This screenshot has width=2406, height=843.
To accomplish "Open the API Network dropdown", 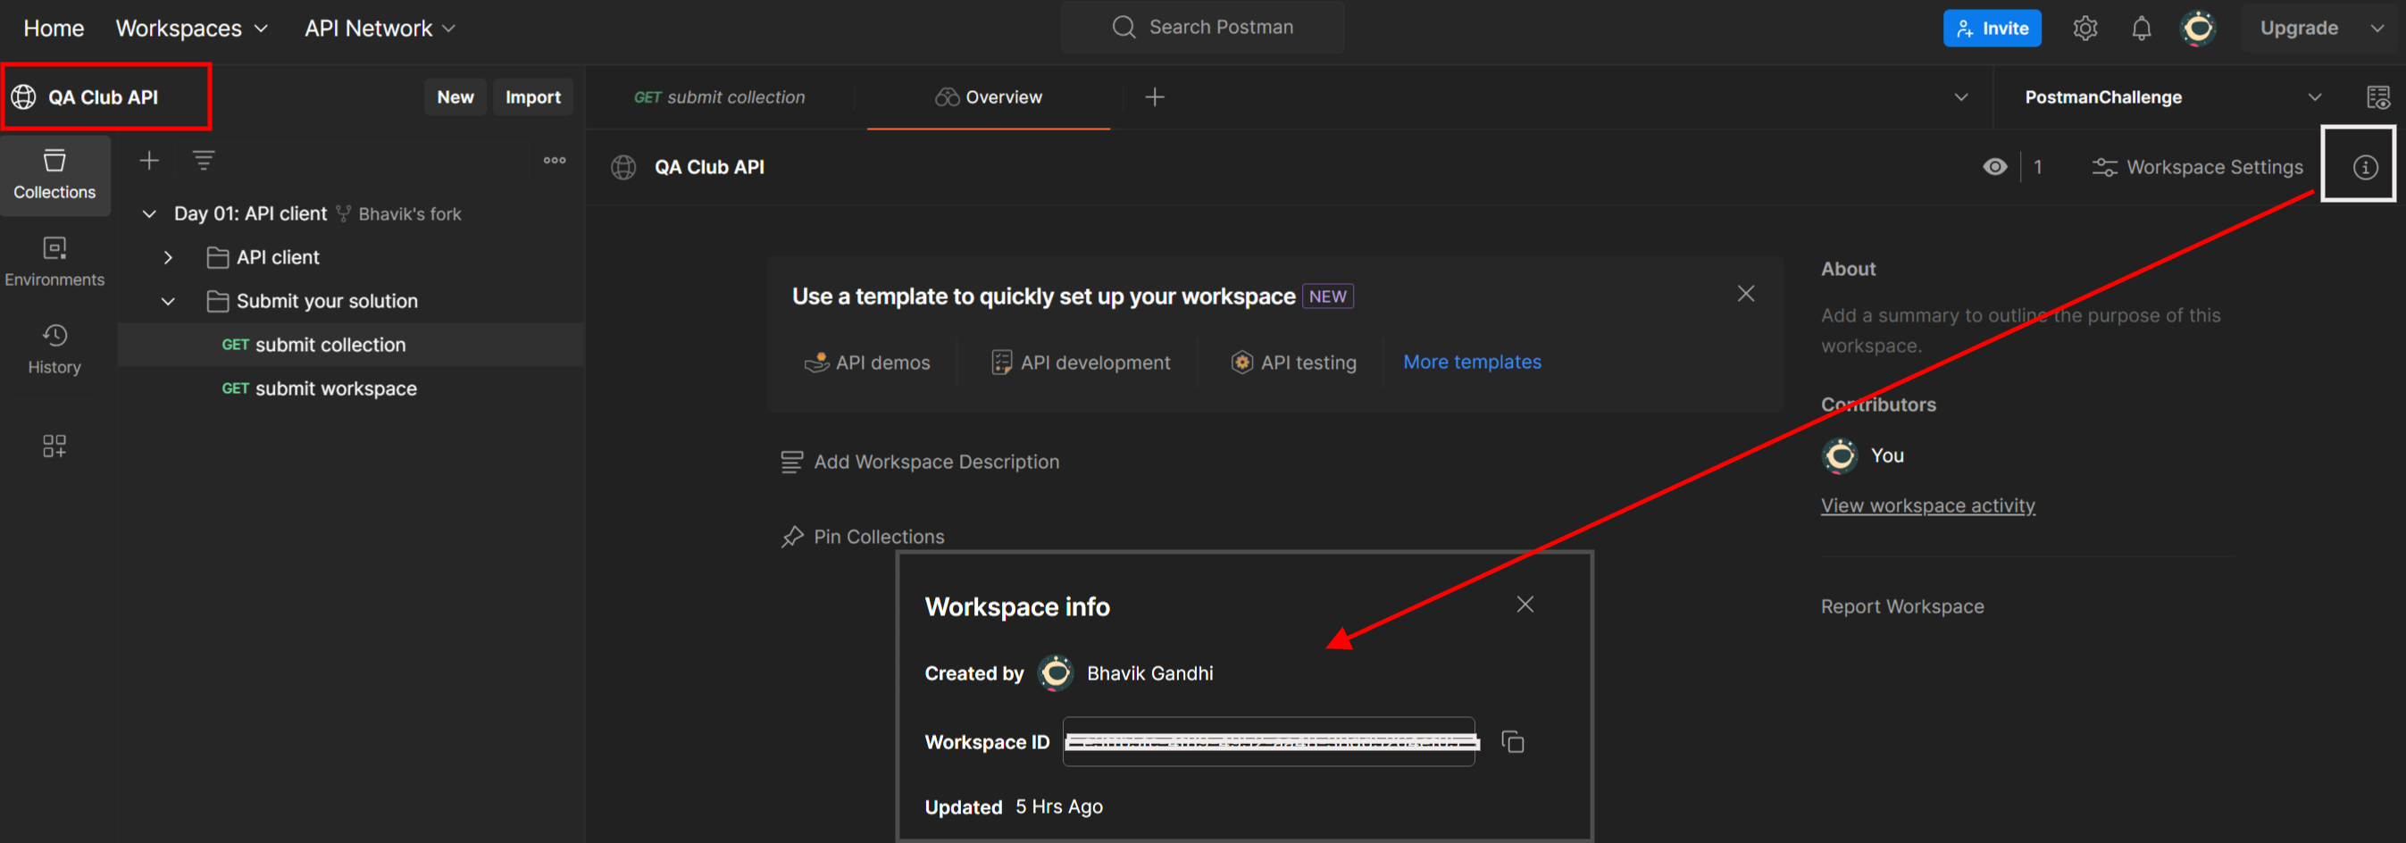I will tap(380, 28).
